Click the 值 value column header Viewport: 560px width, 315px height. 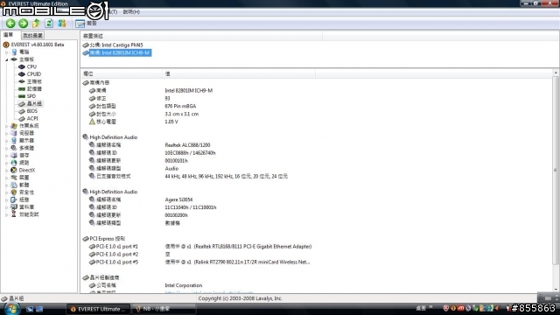click(x=239, y=73)
